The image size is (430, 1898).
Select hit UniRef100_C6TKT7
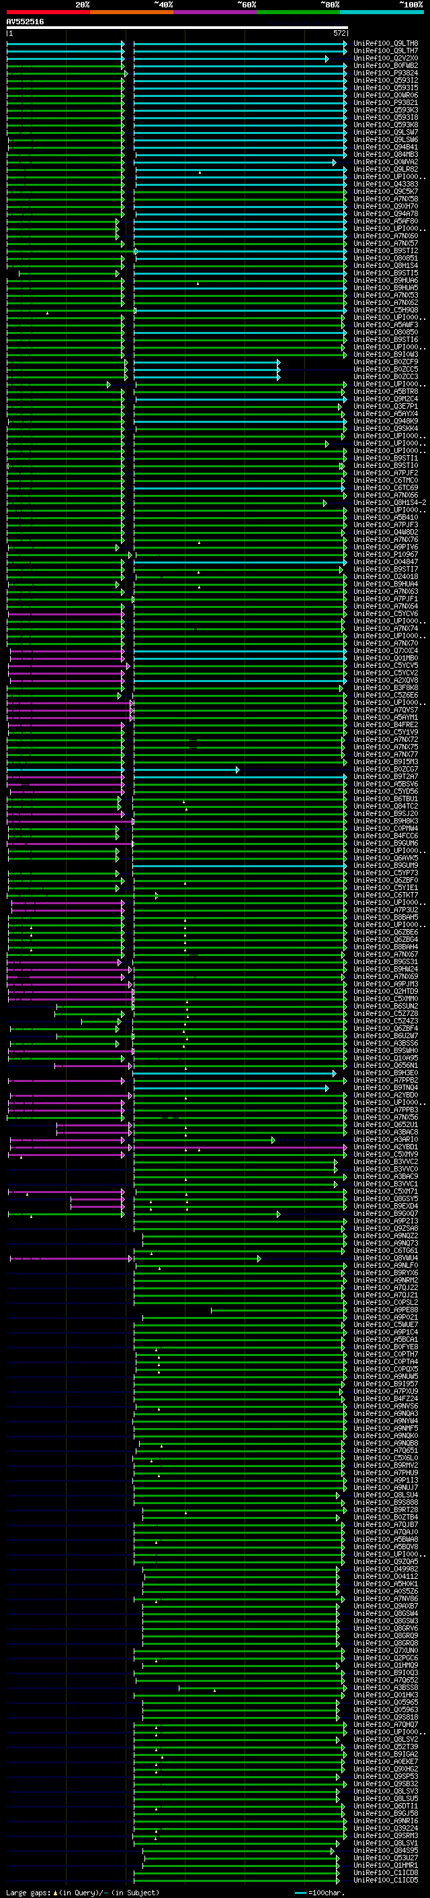[x=386, y=895]
